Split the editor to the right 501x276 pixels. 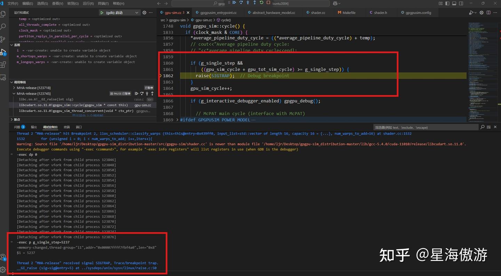point(488,13)
